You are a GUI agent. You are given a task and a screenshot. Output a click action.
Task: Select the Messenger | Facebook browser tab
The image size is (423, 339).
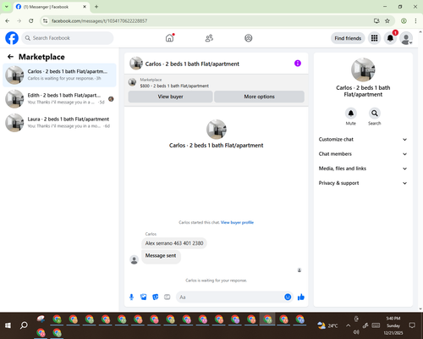[x=52, y=7]
